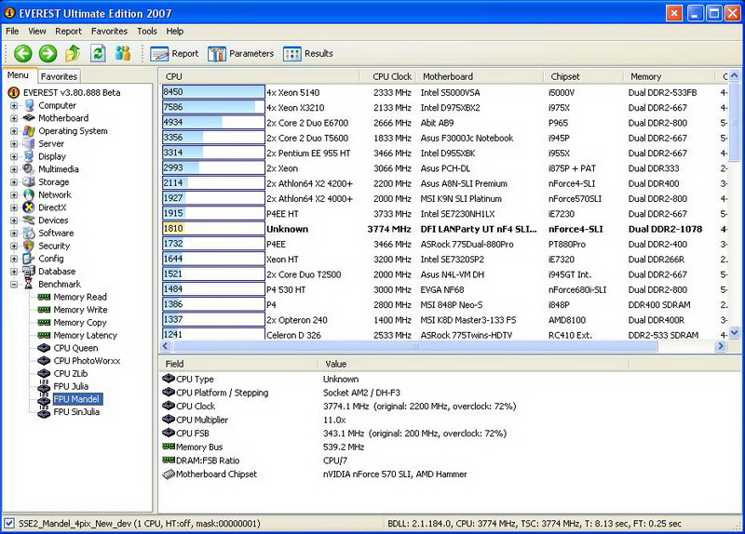
Task: Click the Operating System Windows flag icon
Action: [x=29, y=130]
